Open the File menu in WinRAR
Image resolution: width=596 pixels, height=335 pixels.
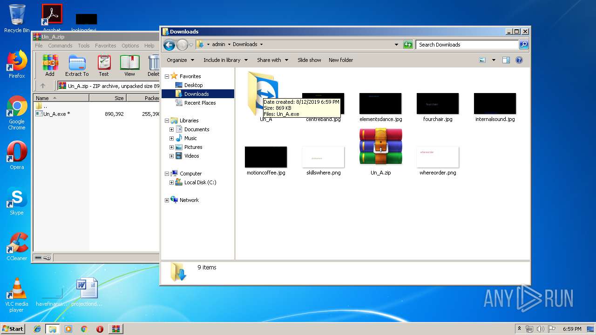pos(39,46)
